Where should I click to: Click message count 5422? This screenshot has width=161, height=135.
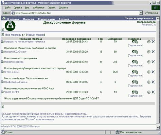115,72
